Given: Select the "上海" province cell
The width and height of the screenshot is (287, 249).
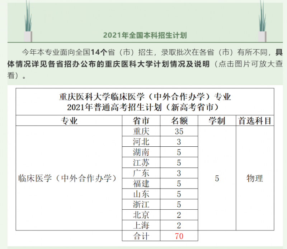Looking at the screenshot, I should [141, 225].
